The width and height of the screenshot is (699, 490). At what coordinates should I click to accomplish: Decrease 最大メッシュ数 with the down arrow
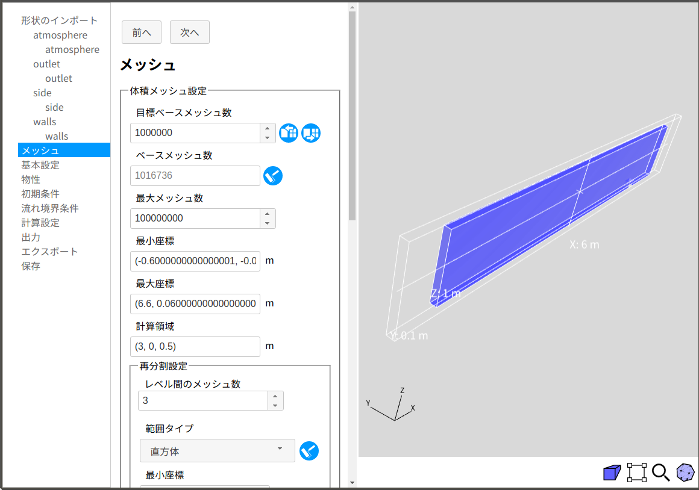click(x=268, y=223)
